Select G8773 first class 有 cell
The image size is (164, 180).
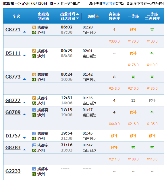(x=133, y=77)
